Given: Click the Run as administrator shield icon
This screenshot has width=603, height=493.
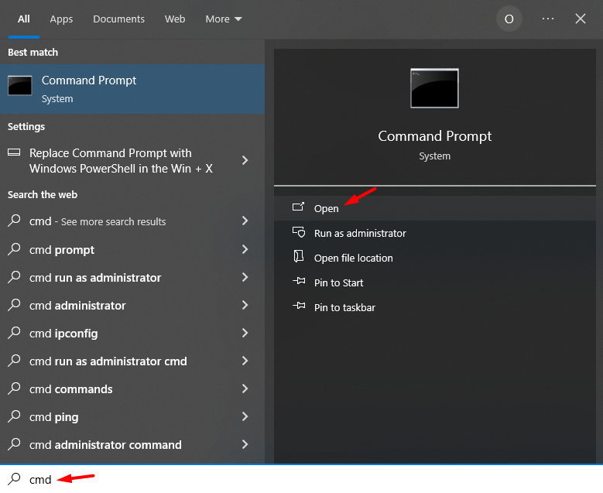Looking at the screenshot, I should [x=299, y=233].
